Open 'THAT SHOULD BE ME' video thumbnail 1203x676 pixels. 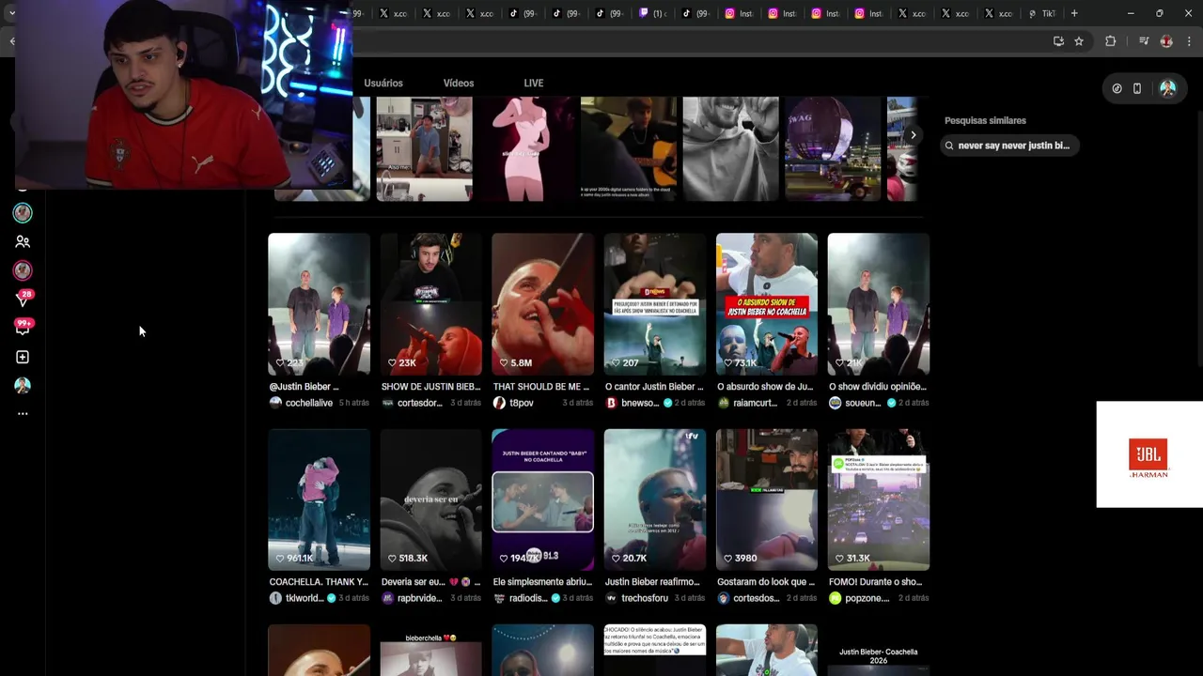point(542,304)
